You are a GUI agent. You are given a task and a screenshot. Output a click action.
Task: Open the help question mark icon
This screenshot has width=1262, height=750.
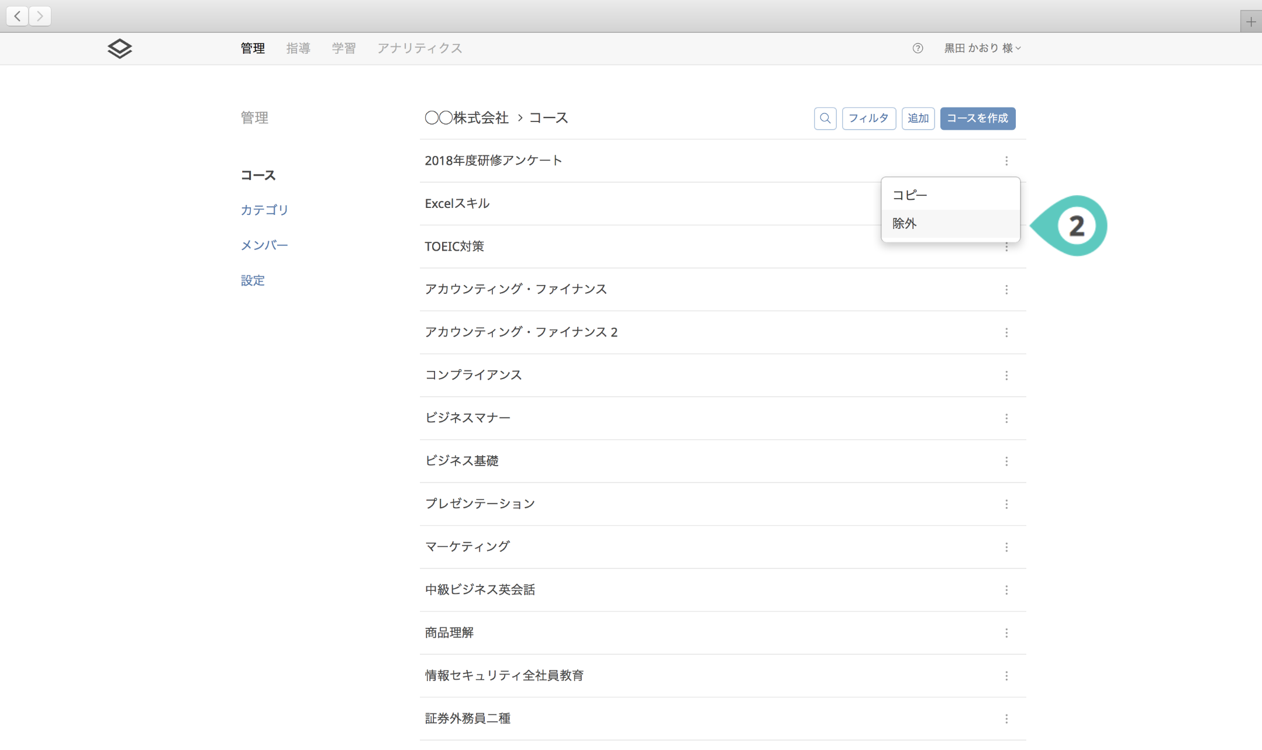[x=918, y=48]
